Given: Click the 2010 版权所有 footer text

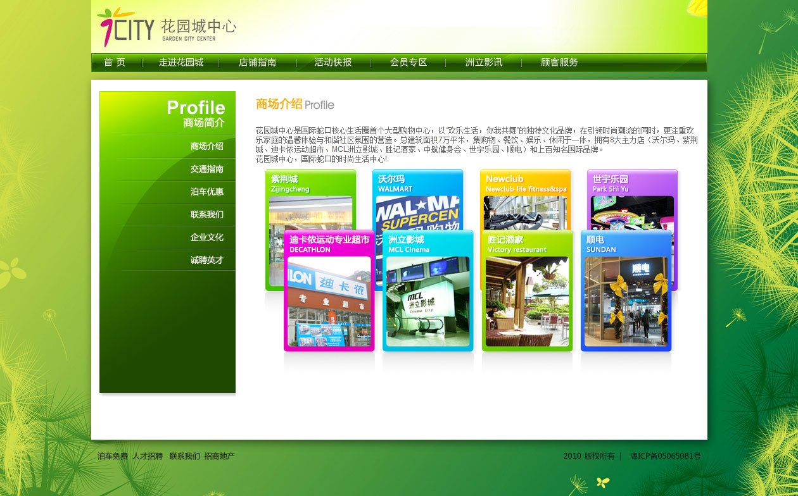Looking at the screenshot, I should (589, 456).
